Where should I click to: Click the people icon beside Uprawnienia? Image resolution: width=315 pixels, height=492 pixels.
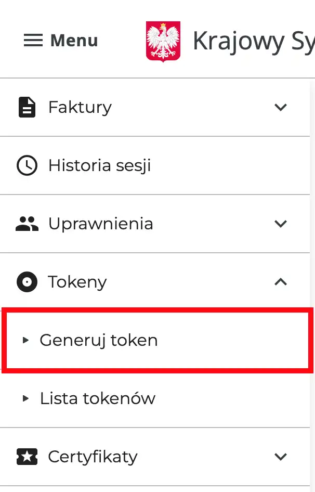pos(27,224)
